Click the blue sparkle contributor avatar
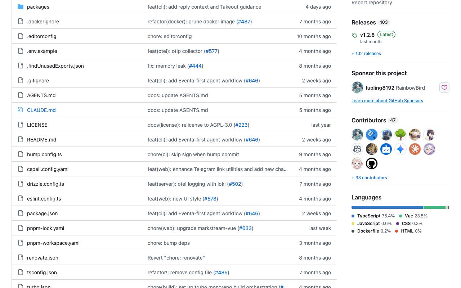The height and width of the screenshot is (288, 461). 400,149
